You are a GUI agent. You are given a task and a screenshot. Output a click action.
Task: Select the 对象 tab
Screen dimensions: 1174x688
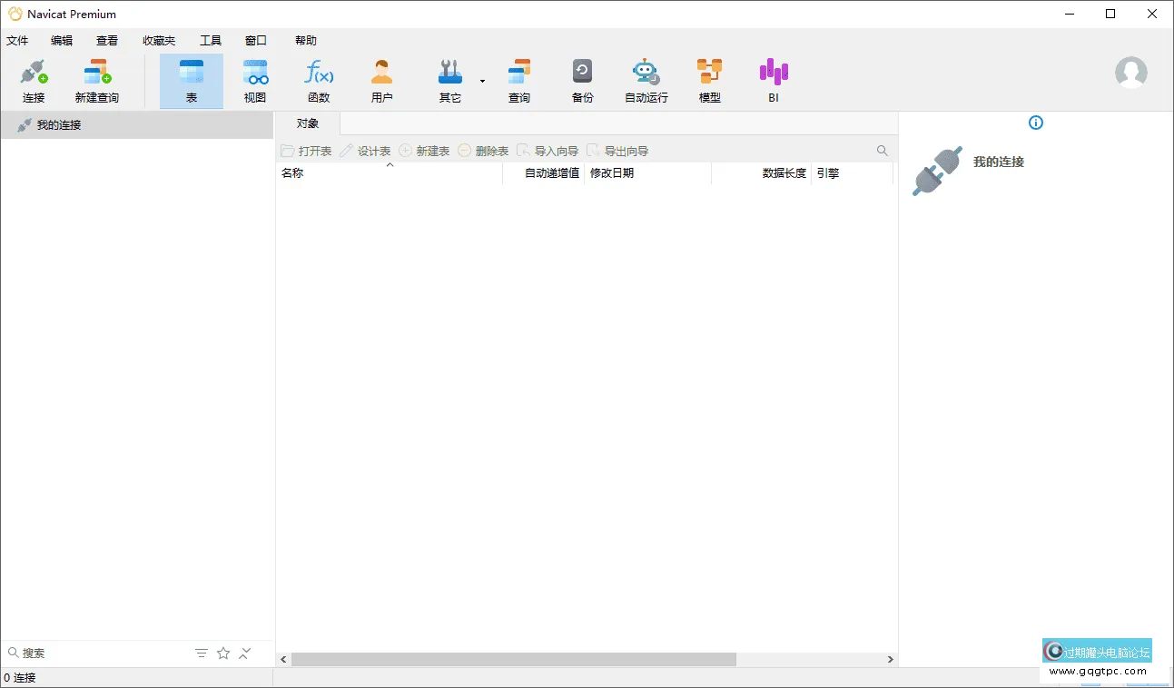(307, 123)
